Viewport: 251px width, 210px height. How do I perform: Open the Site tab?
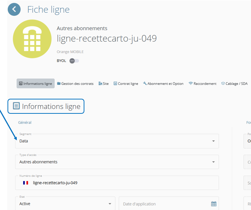103,84
